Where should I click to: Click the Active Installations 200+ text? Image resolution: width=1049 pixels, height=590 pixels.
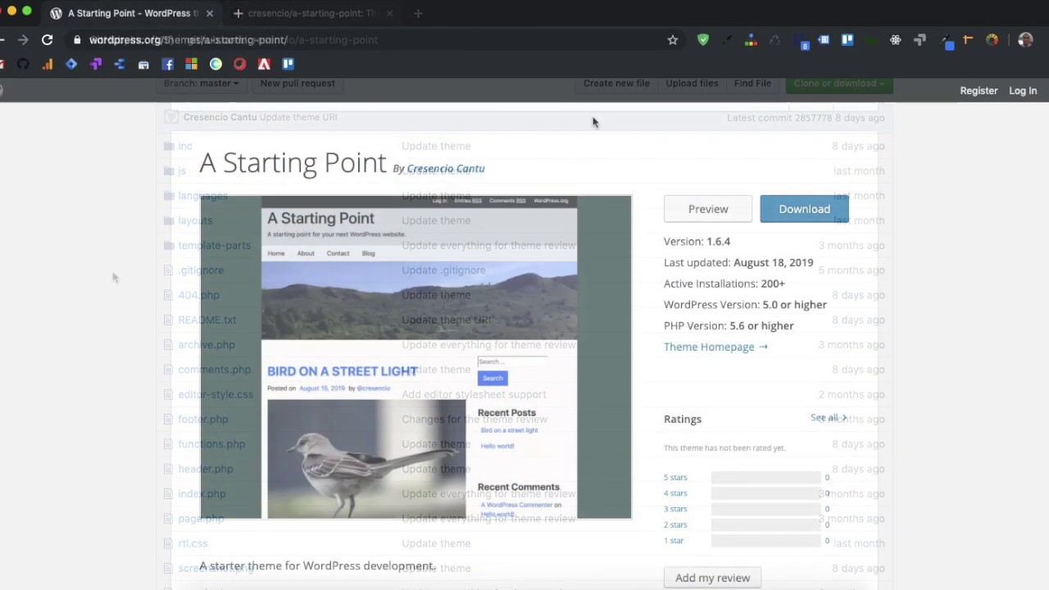tap(724, 284)
